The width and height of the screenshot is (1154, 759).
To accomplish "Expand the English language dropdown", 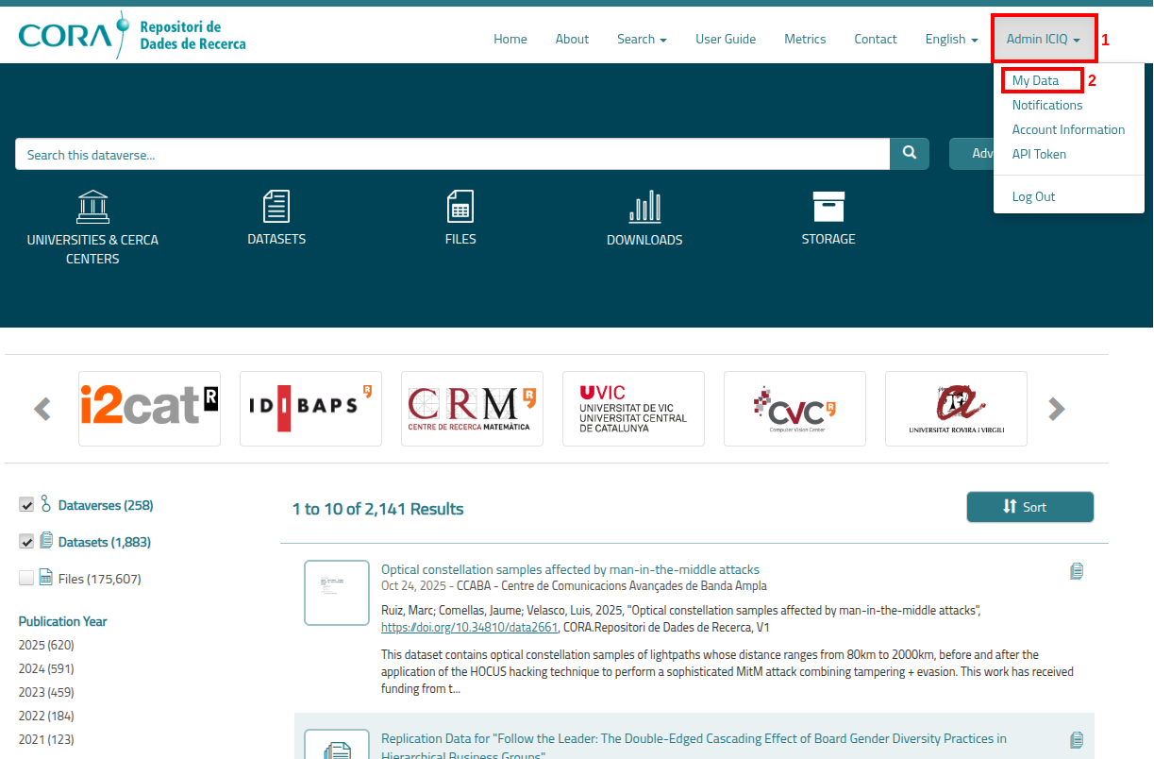I will [951, 39].
